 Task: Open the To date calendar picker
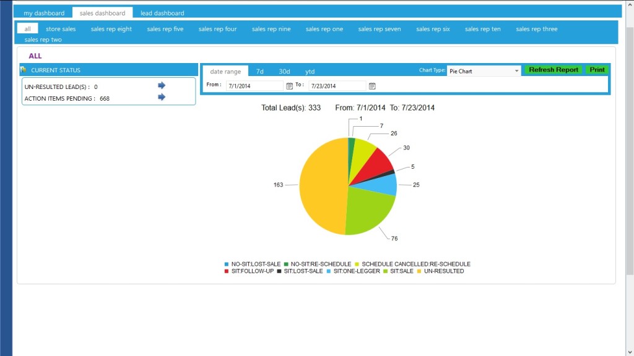[x=372, y=86]
